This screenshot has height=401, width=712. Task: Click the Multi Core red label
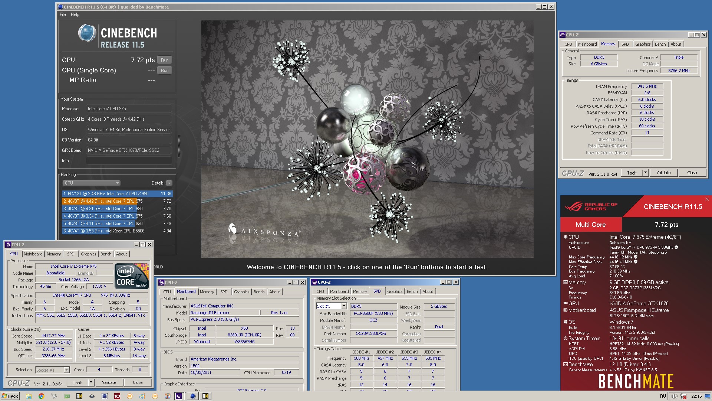click(591, 225)
